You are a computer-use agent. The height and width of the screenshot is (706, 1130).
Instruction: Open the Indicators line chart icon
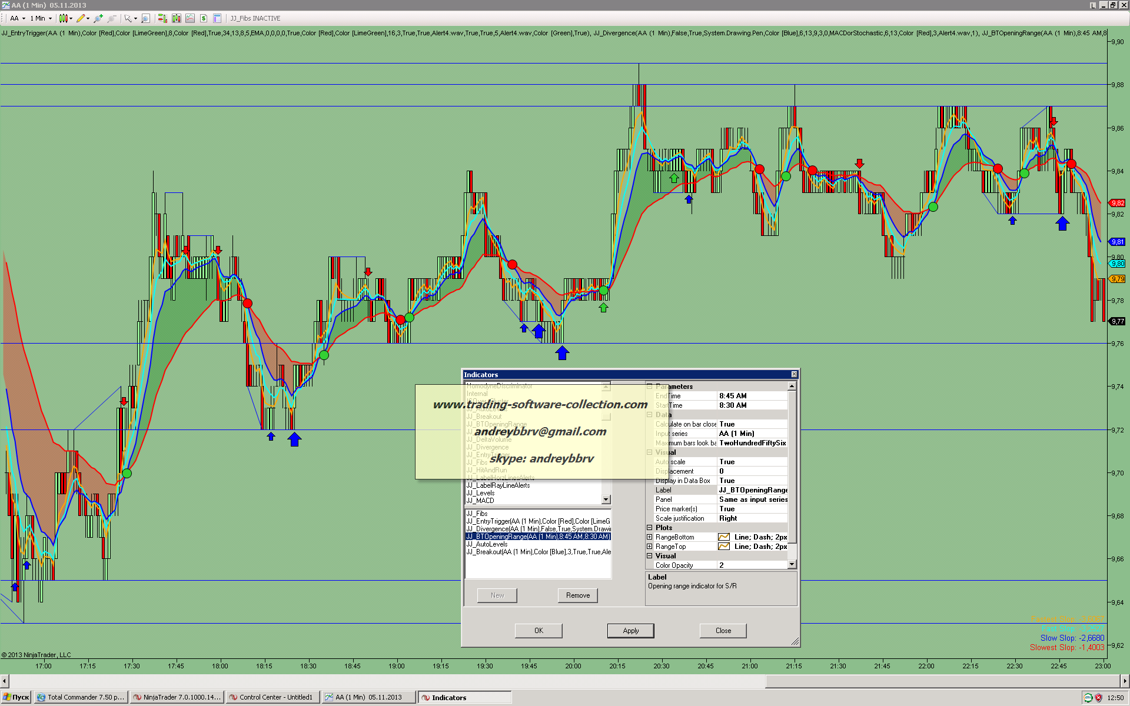(190, 18)
